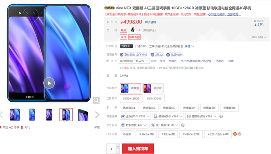Viewport: 271px width, 154px height.
Task: Click help icon next to 易损件换新
Action: (221, 117)
